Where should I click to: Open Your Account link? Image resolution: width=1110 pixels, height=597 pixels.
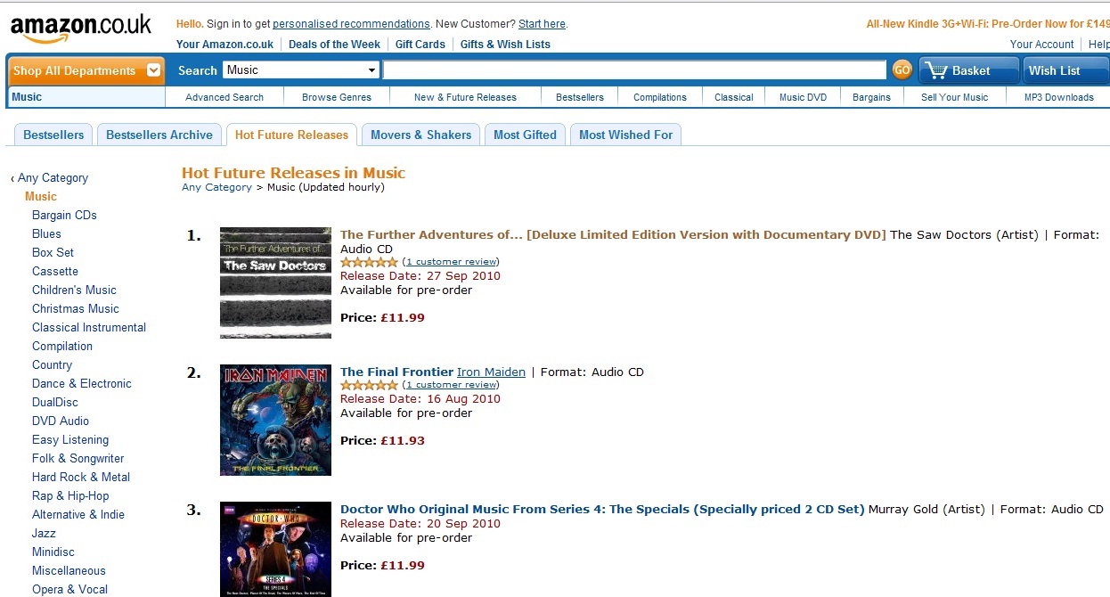[x=1042, y=44]
